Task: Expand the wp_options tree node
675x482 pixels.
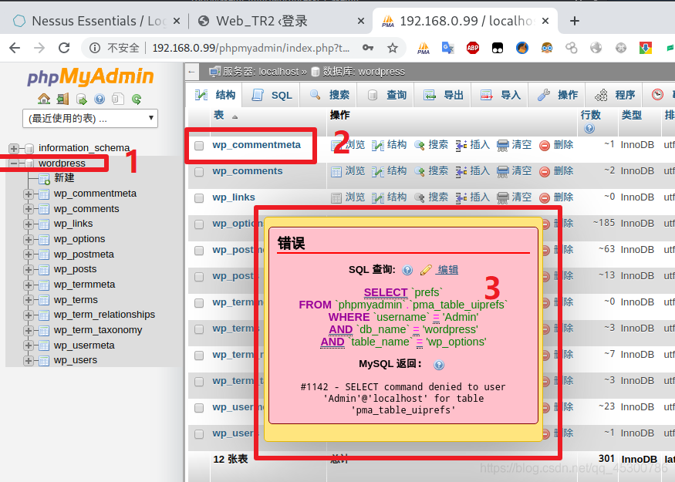Action: (x=29, y=239)
